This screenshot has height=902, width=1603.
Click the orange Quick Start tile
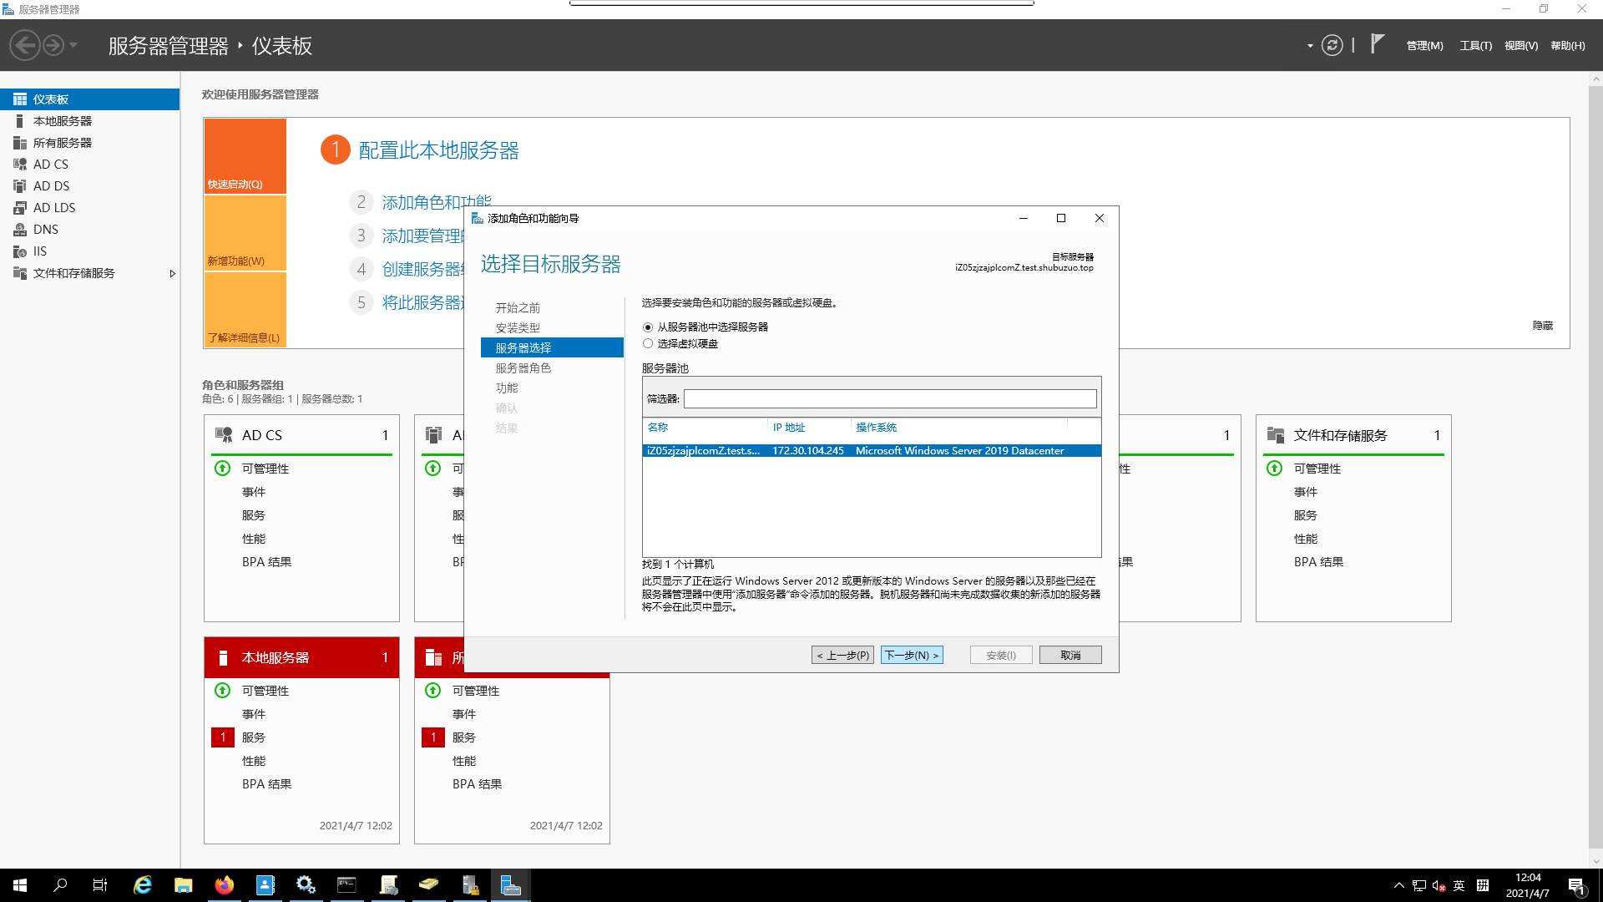pos(245,156)
